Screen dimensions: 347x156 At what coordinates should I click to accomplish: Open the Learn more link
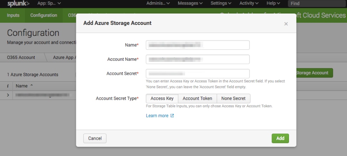click(157, 116)
